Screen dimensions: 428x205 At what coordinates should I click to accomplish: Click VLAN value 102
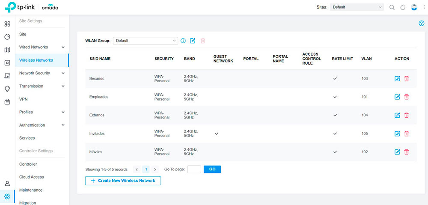(365, 152)
